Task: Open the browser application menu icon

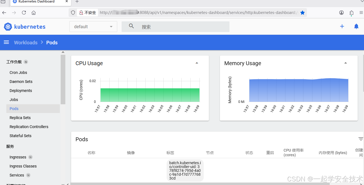Action: click(x=361, y=13)
